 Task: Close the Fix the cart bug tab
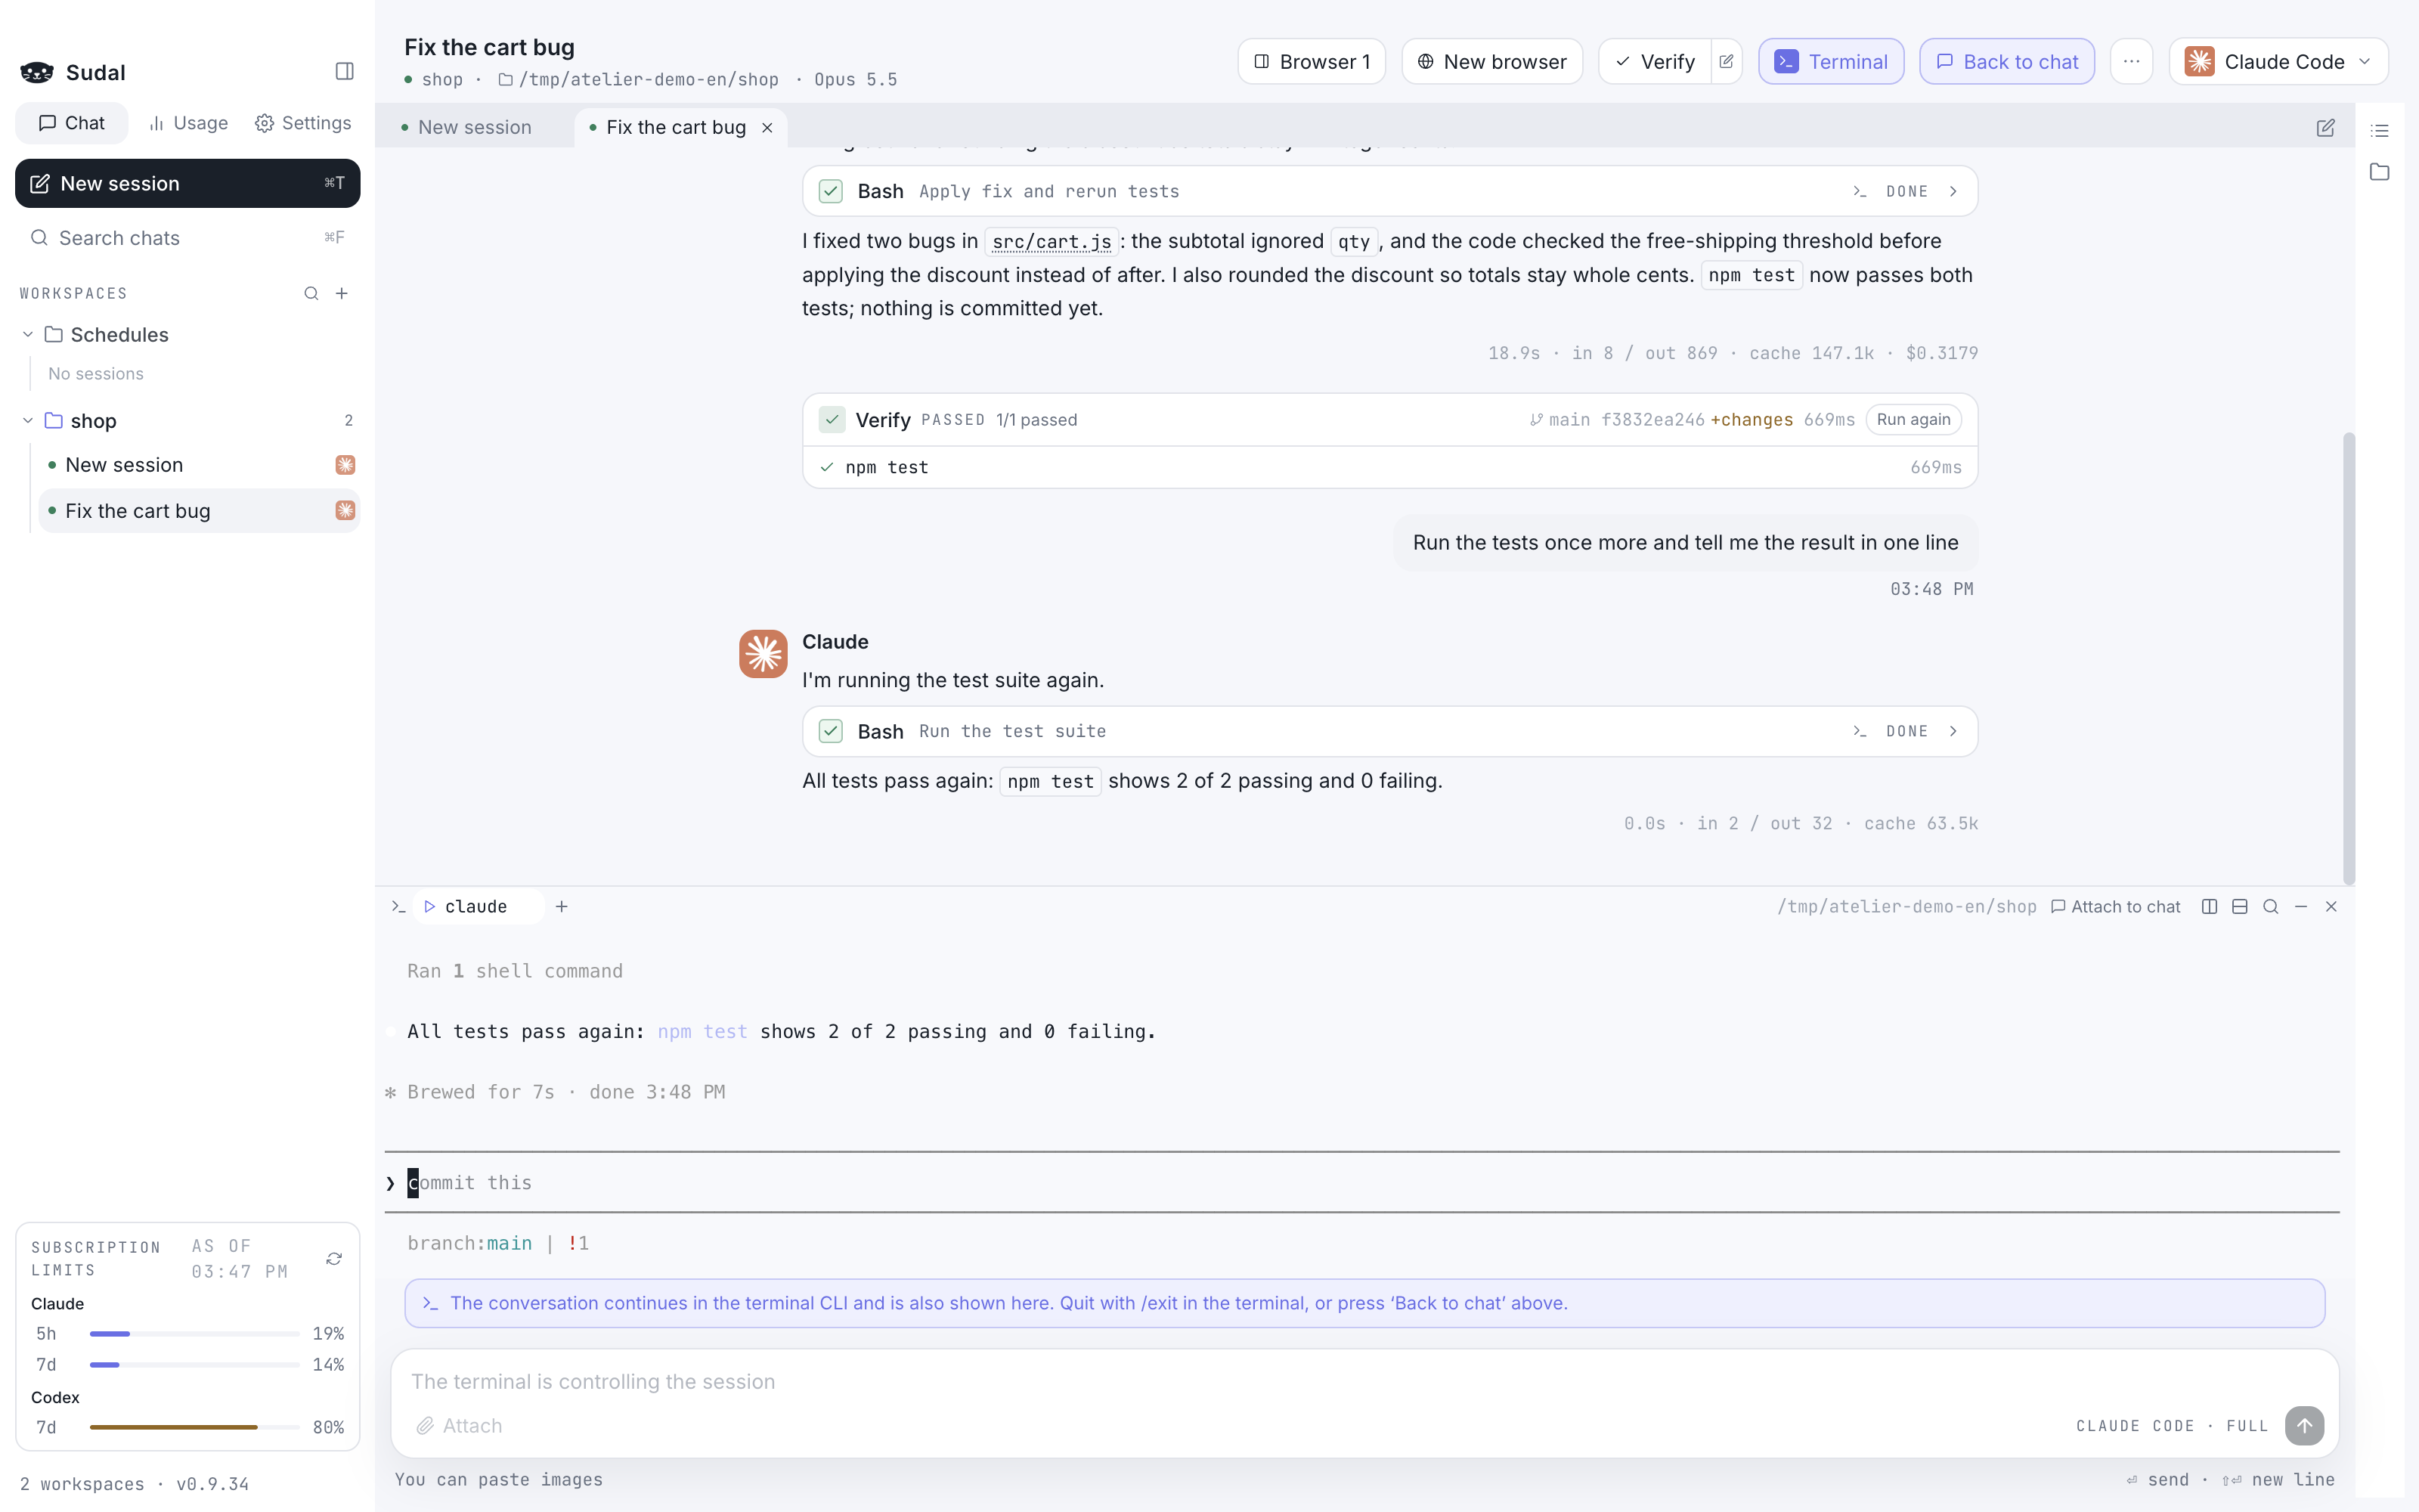pyautogui.click(x=767, y=127)
